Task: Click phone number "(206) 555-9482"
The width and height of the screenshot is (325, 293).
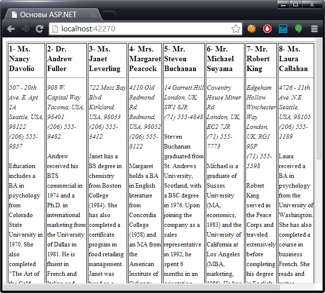Action: pyautogui.click(x=61, y=132)
